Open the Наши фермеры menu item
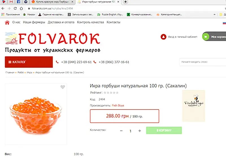 click(x=34, y=22)
